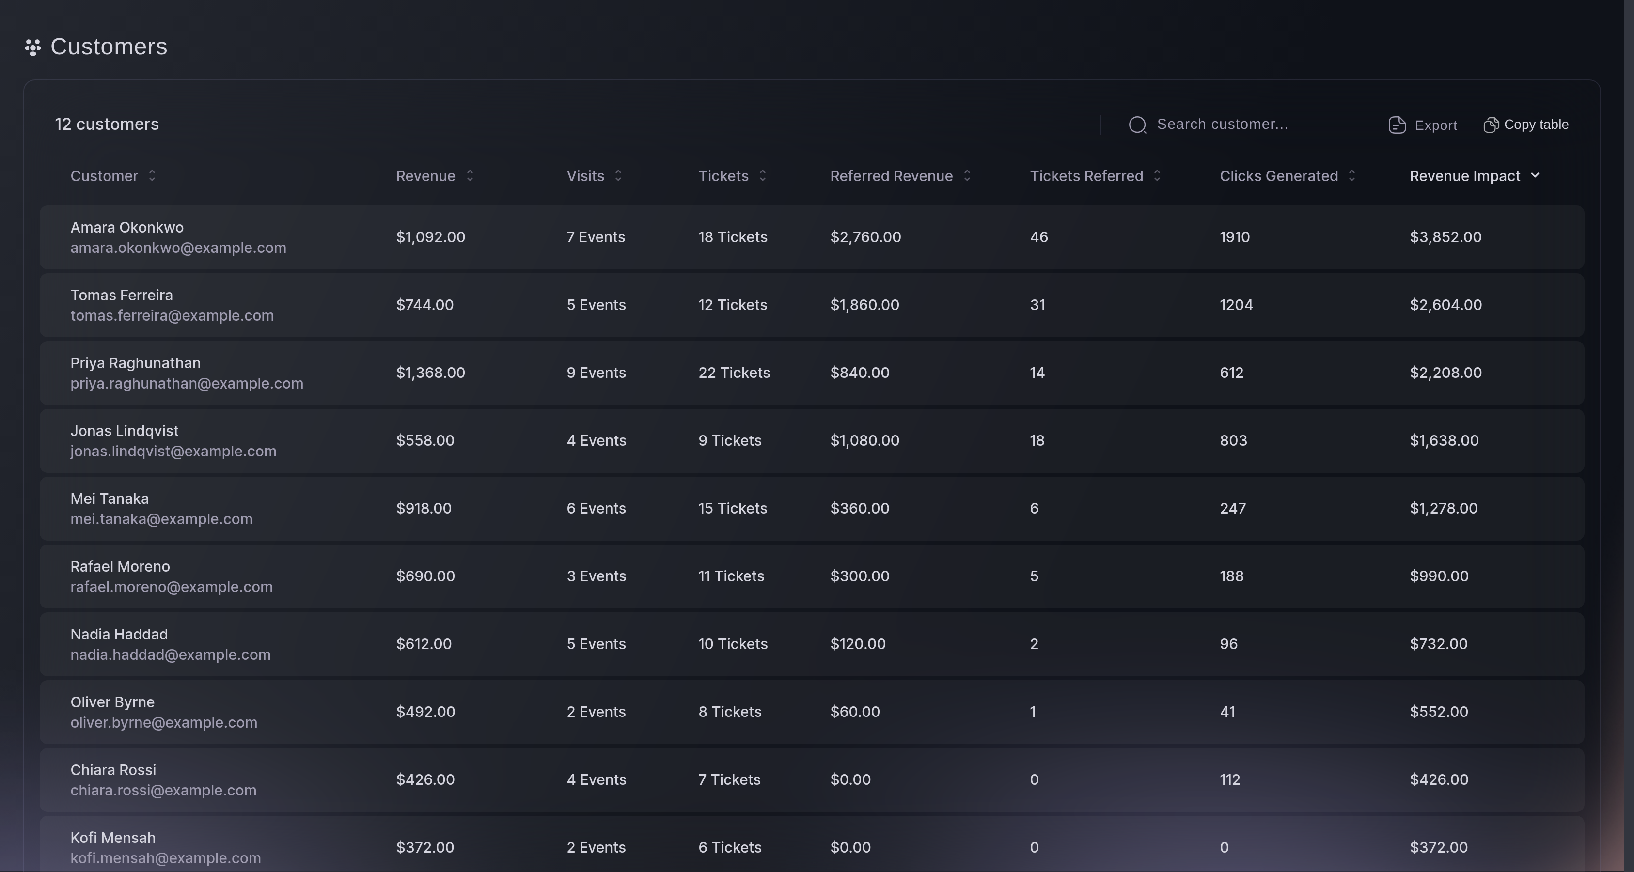Click Oliver Byrne's 8 Tickets cell
1634x872 pixels.
[x=729, y=712]
